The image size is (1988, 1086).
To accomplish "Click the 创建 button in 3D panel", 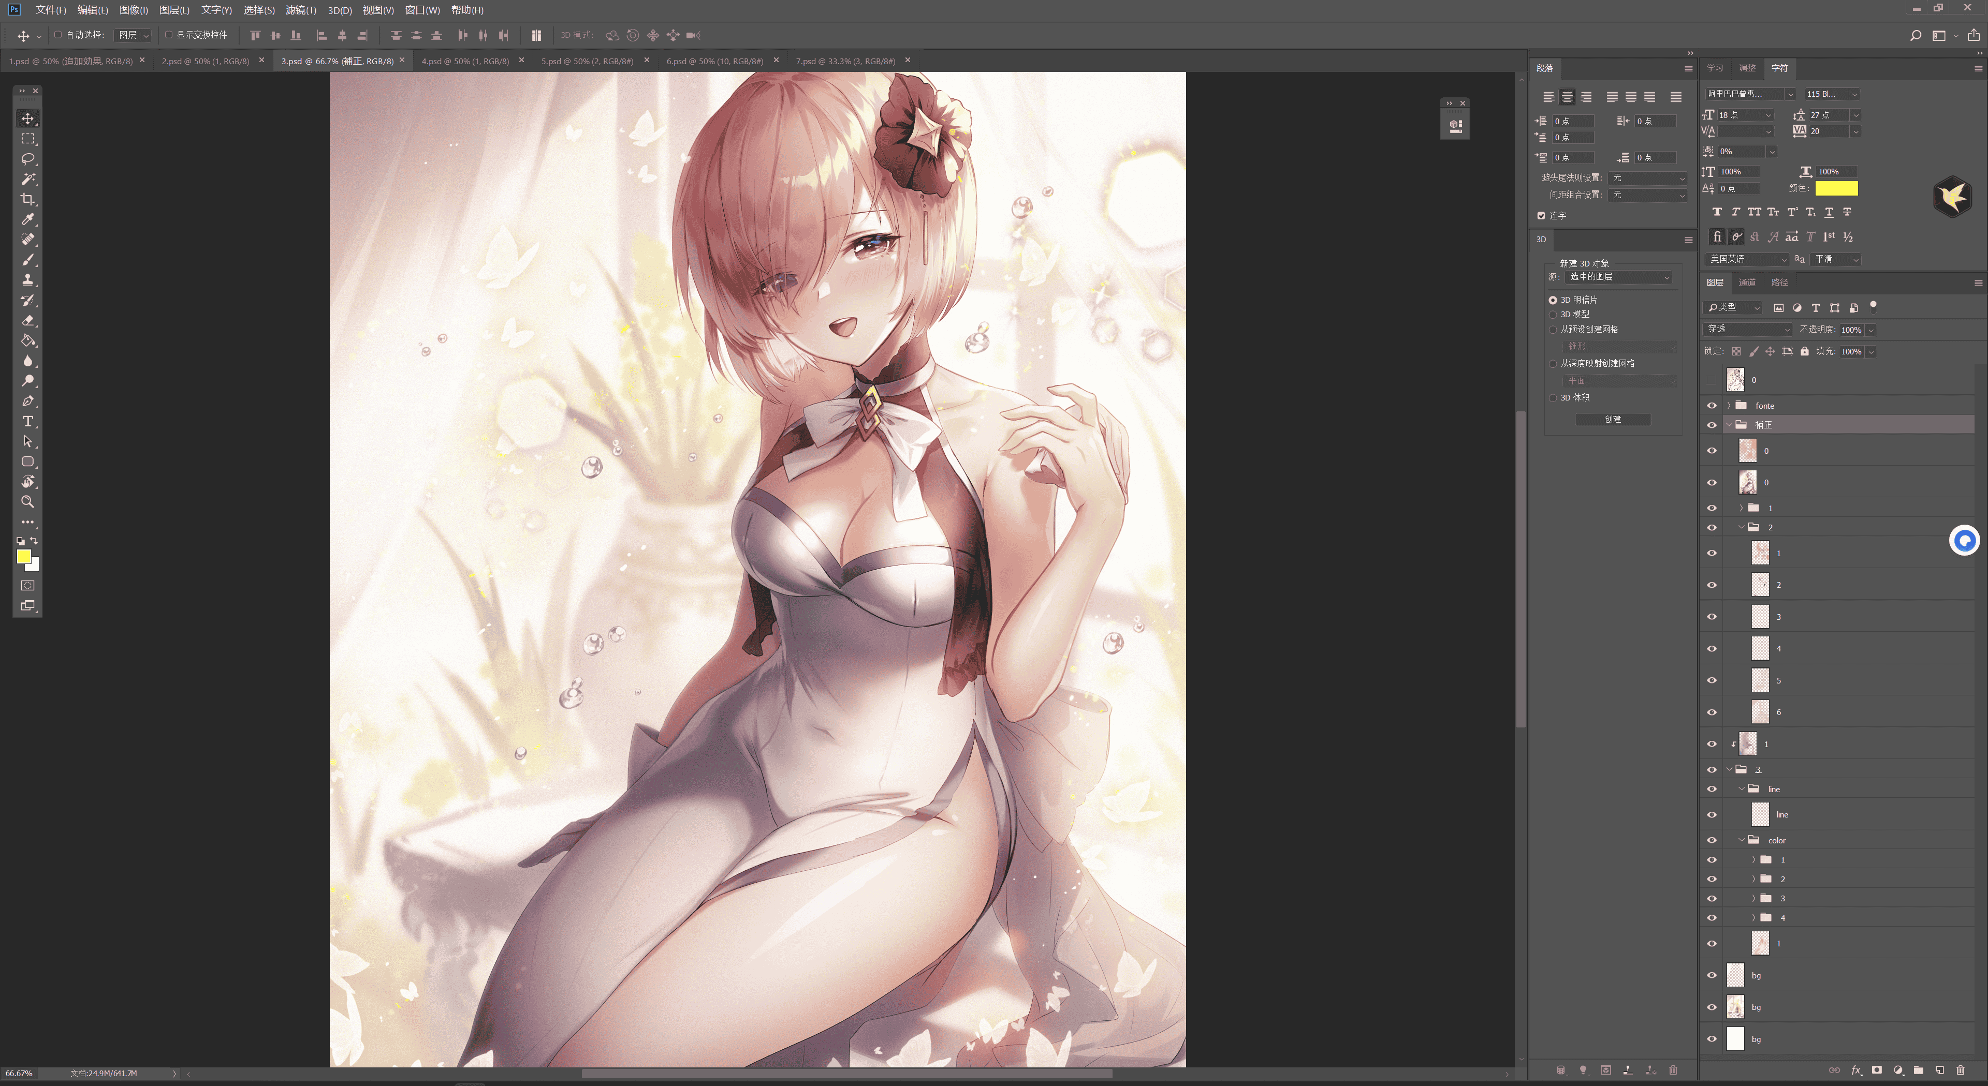I will [1612, 420].
